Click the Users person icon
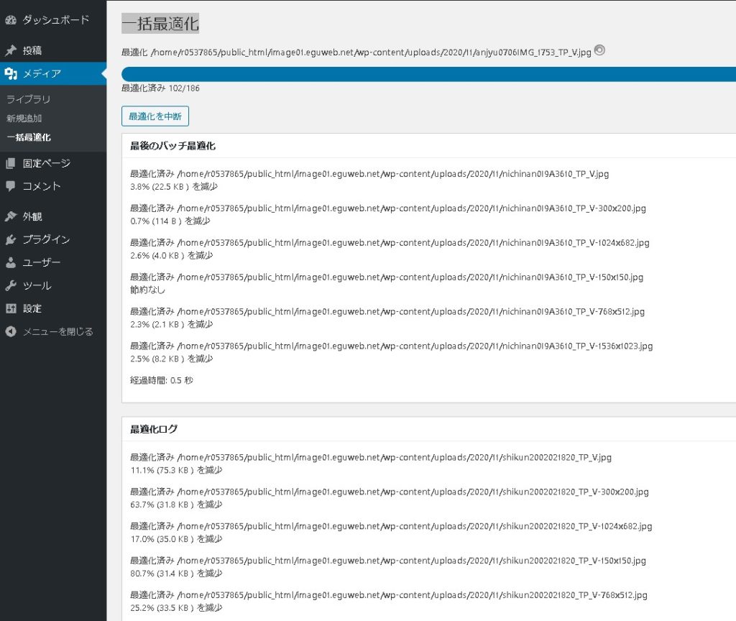Image resolution: width=736 pixels, height=621 pixels. tap(11, 262)
